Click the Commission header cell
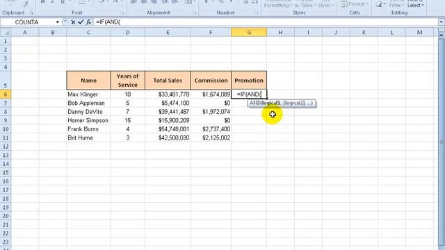The image size is (445, 250). click(211, 81)
